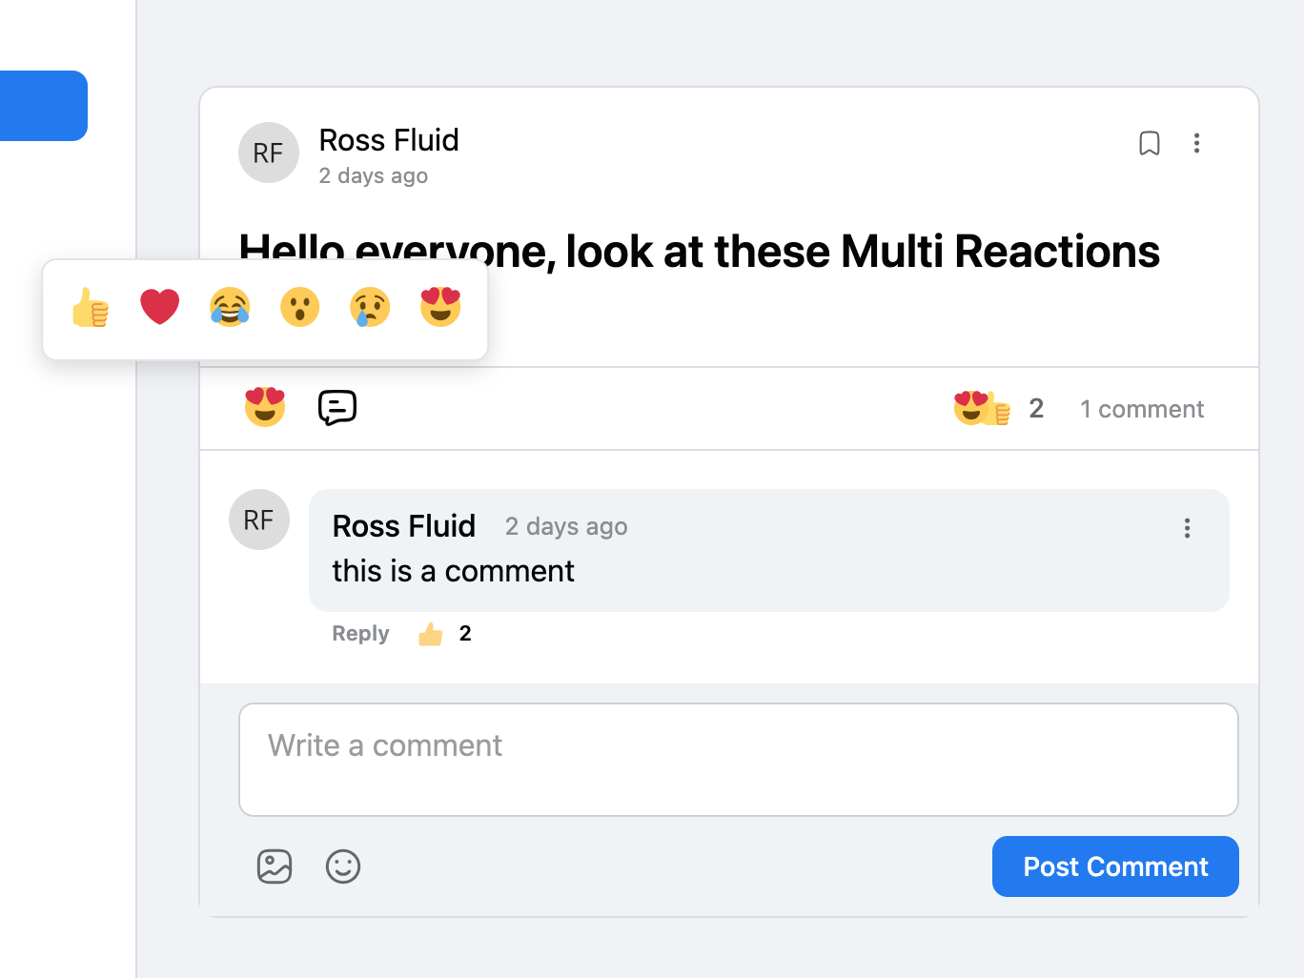Click Ross Fluid's name on the post
Image resolution: width=1304 pixels, height=978 pixels.
(389, 140)
